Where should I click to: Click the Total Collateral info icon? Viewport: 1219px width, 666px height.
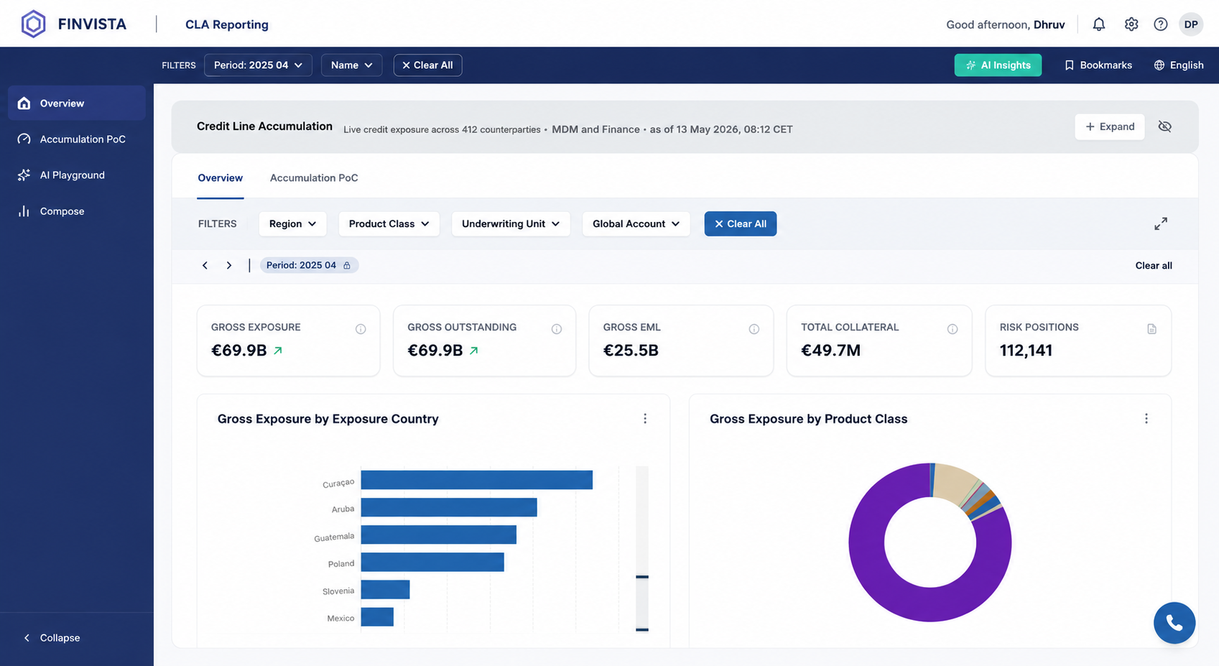(953, 329)
